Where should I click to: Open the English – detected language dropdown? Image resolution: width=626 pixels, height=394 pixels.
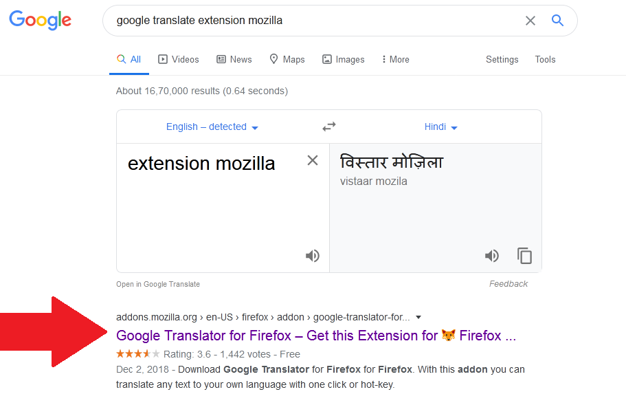point(212,127)
